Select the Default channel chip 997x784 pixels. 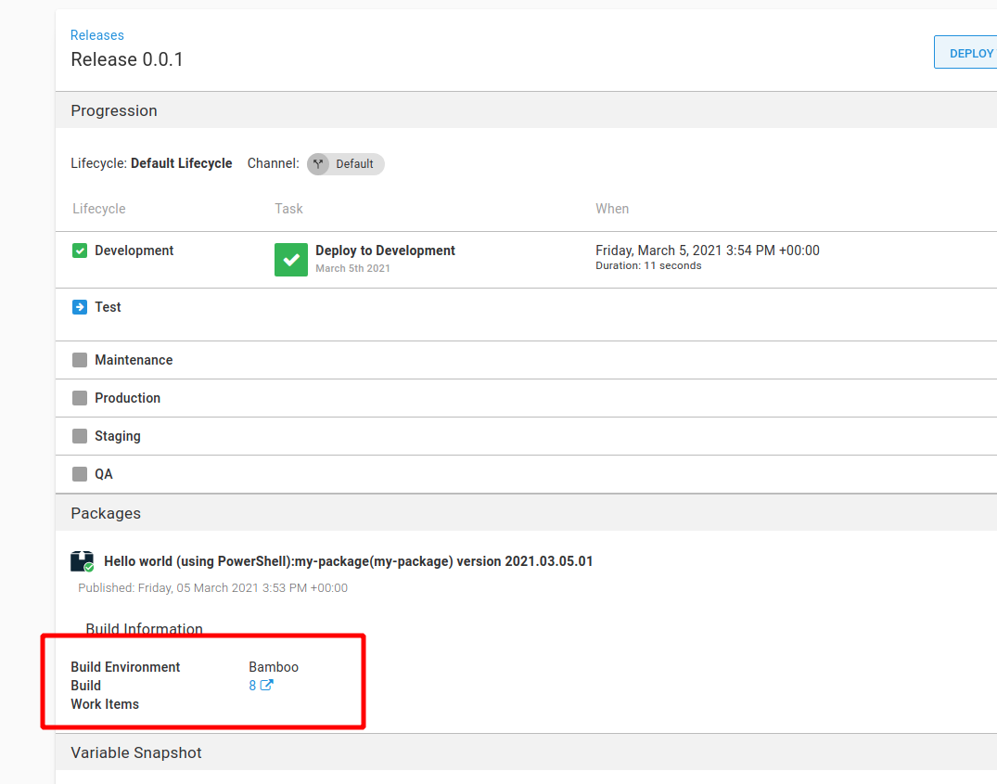point(345,163)
